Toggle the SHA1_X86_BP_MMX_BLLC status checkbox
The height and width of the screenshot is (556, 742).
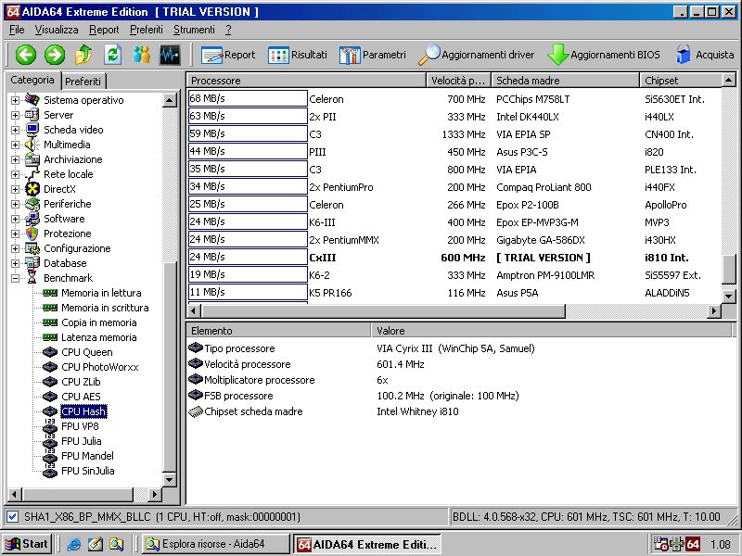[x=12, y=516]
